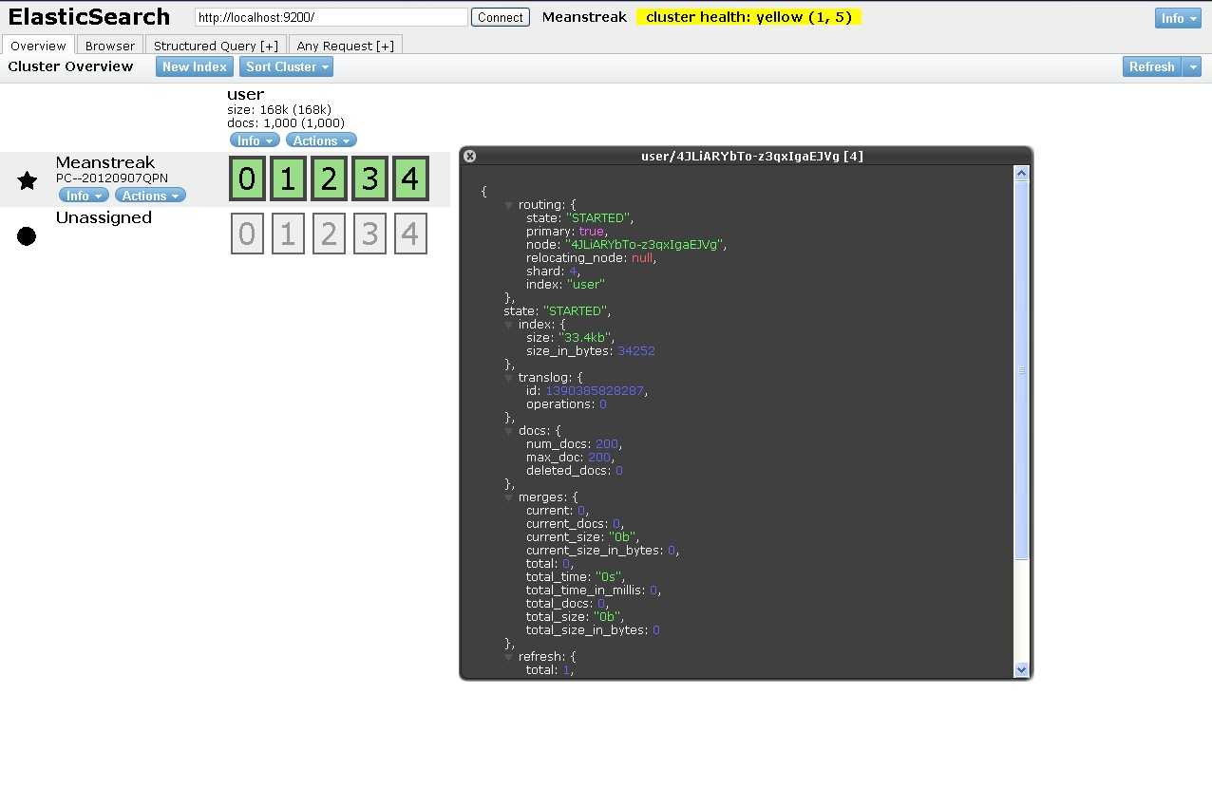
Task: Click the popup vertical scrollbar thumb
Action: point(1022,370)
